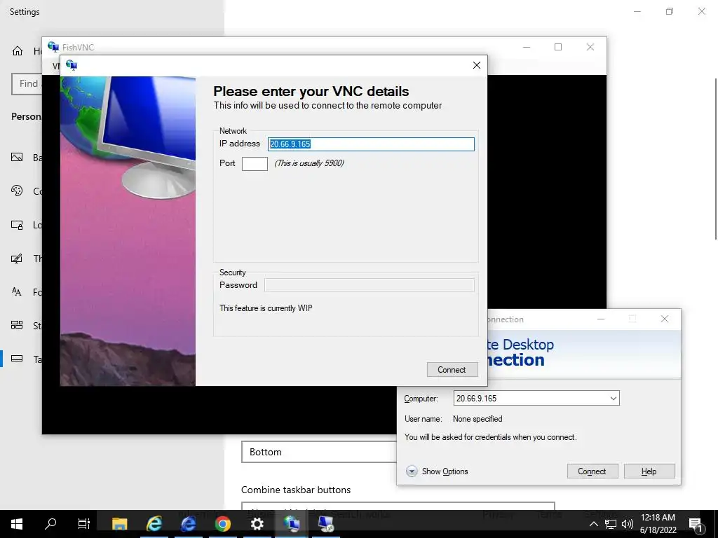Close the FishVNC window
The image size is (718, 538).
point(590,47)
